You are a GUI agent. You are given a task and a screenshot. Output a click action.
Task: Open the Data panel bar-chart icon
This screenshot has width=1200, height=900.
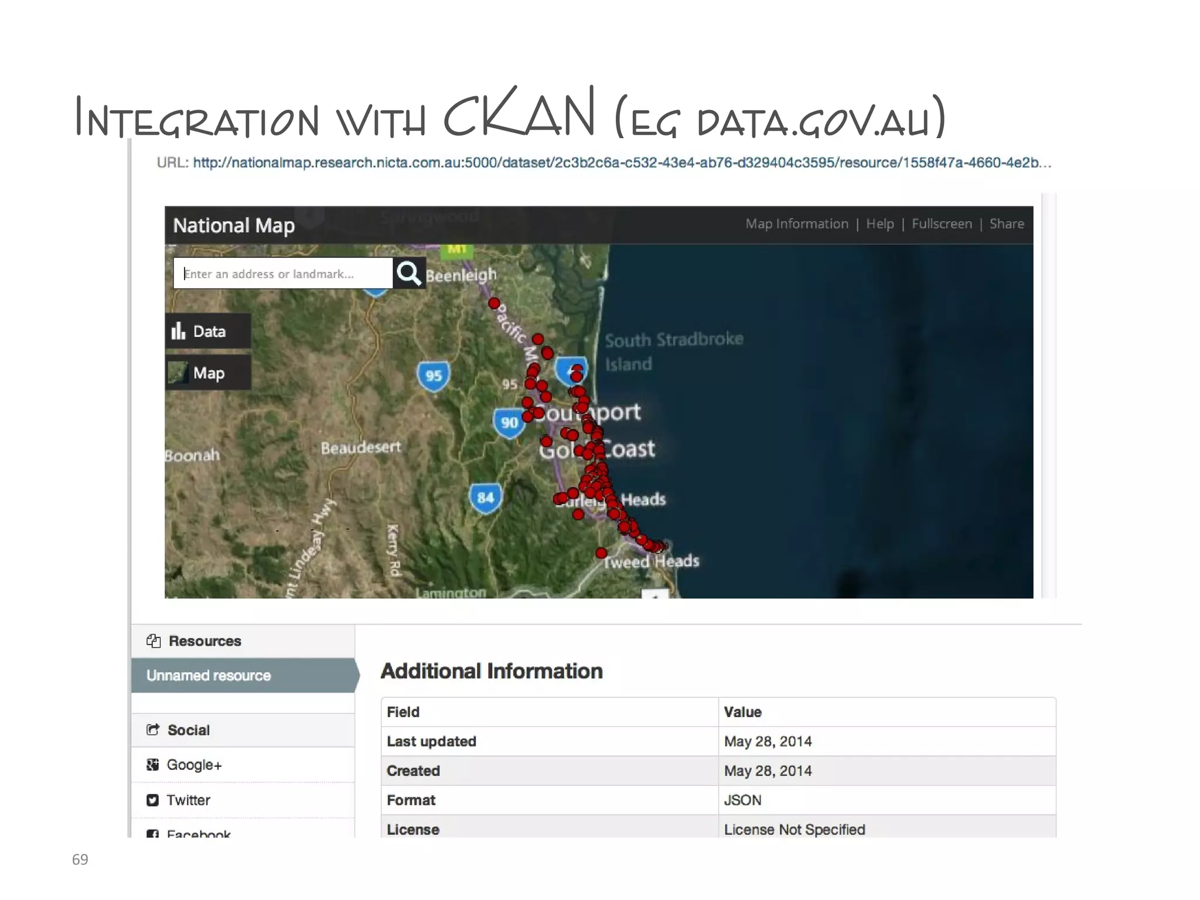pos(178,331)
